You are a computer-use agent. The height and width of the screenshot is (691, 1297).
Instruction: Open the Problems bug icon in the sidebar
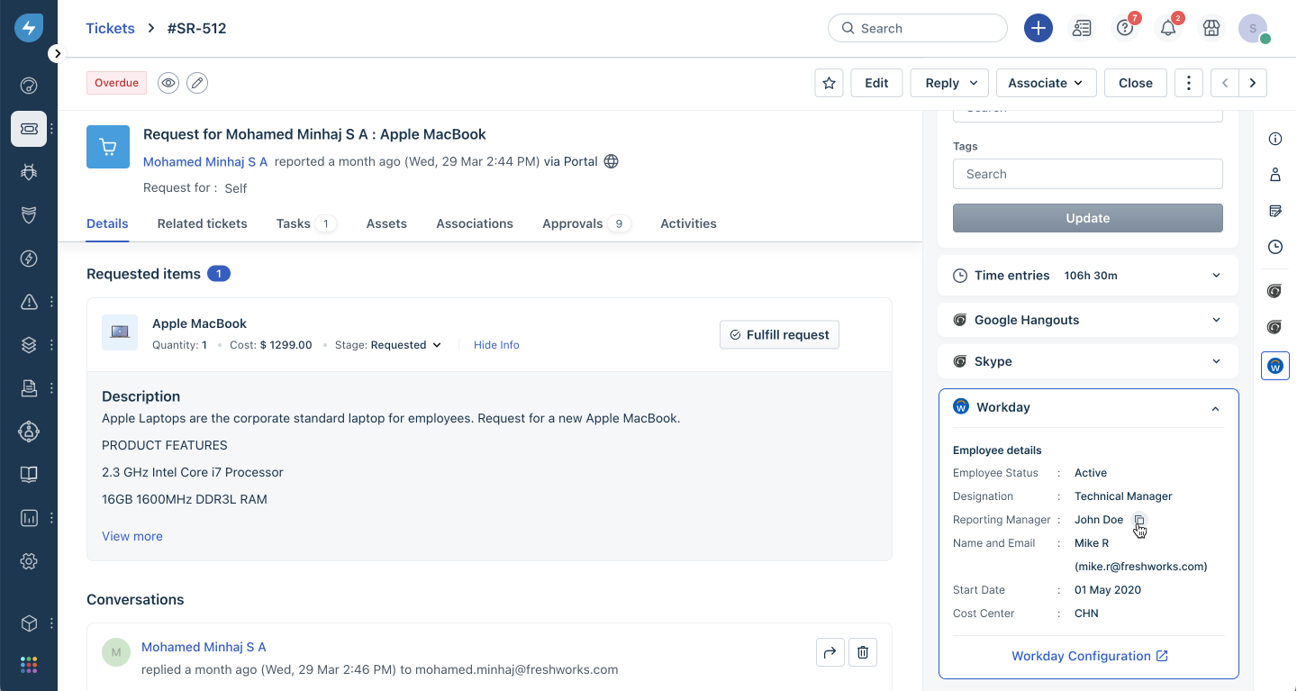[x=29, y=171]
